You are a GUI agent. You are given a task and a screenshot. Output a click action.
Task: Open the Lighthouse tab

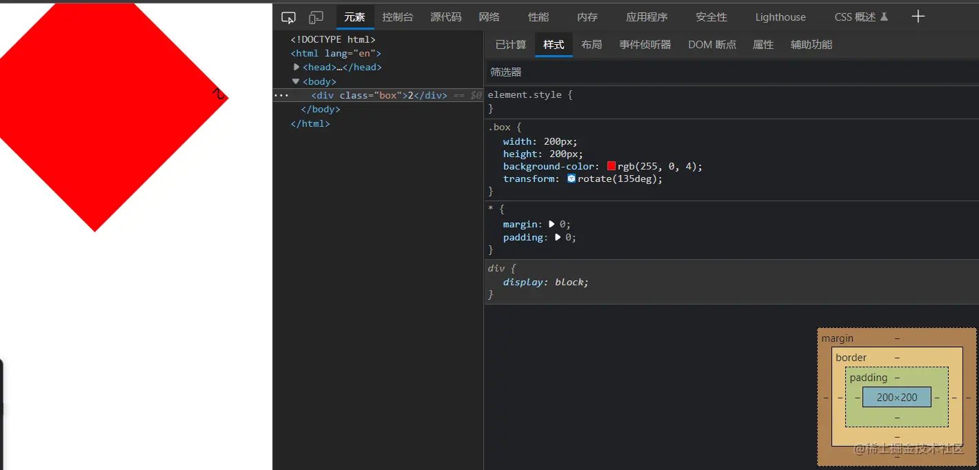point(780,17)
